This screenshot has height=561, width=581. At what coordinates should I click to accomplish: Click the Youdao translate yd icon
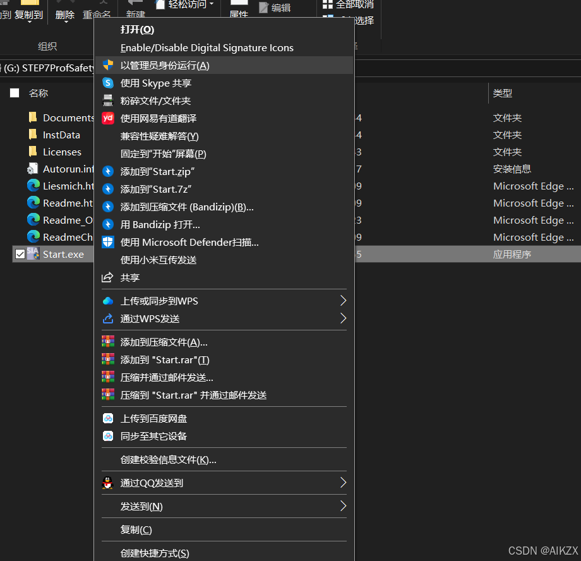point(108,118)
